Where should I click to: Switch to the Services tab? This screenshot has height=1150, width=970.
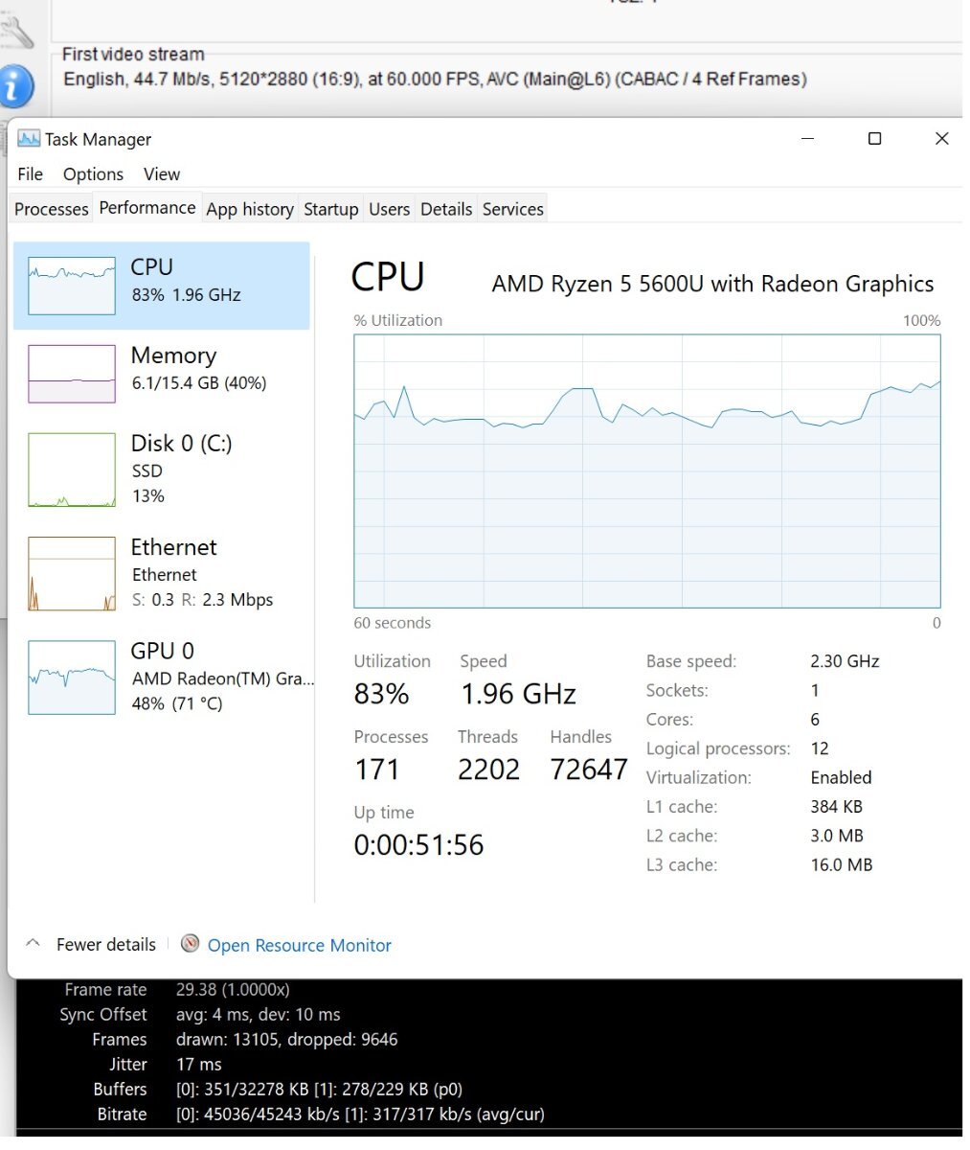pos(512,209)
